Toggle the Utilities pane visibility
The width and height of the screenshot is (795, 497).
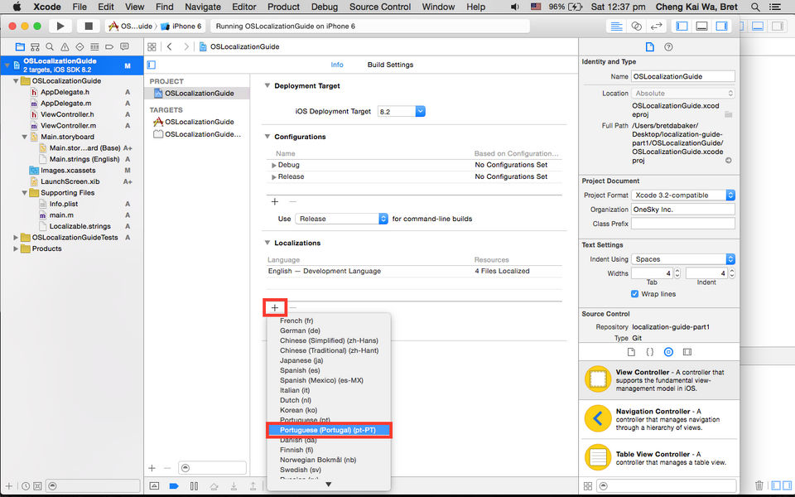coord(721,26)
